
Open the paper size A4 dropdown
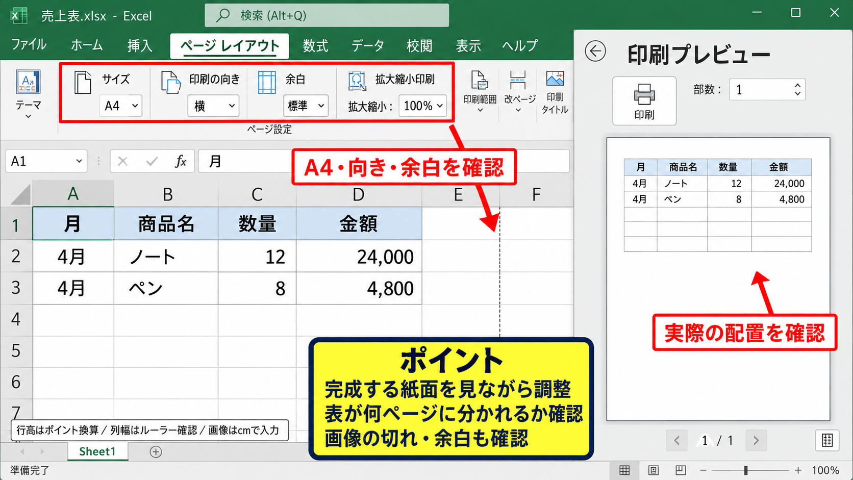point(121,106)
